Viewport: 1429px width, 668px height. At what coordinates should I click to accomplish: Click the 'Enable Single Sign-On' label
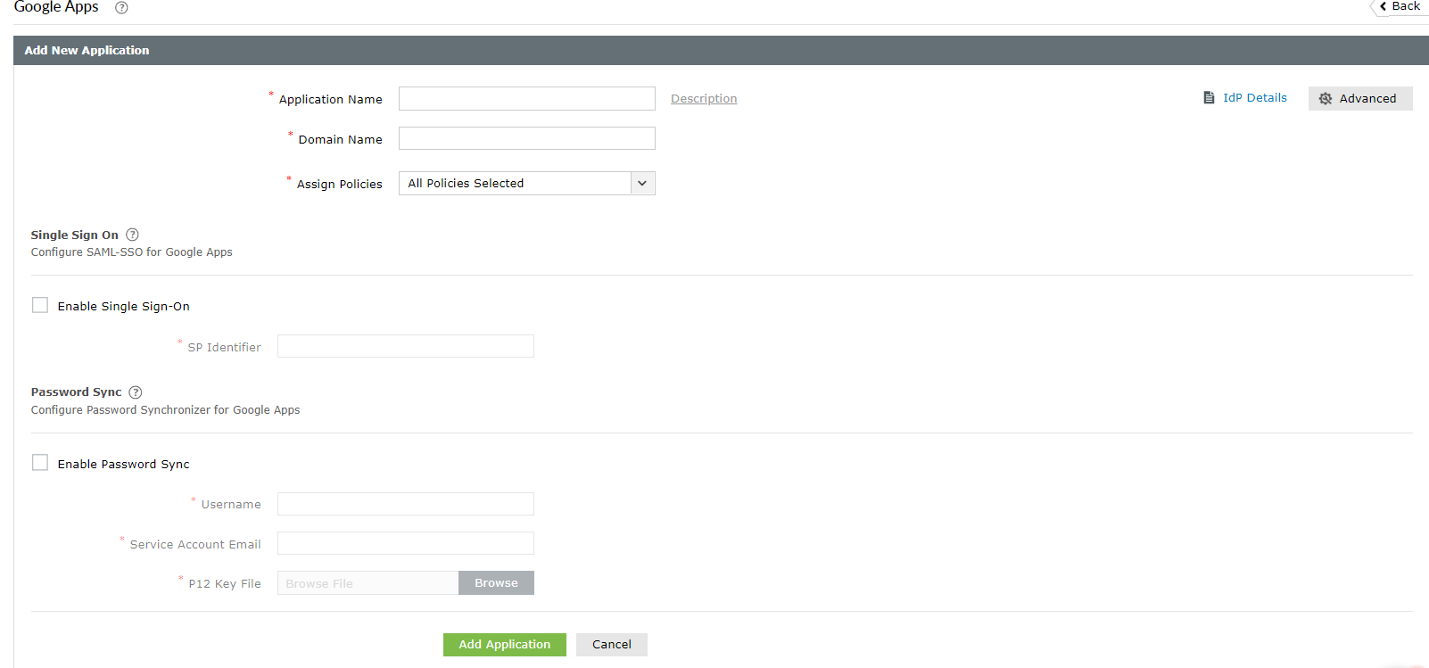pyautogui.click(x=124, y=307)
